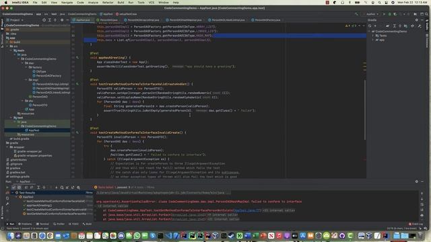
Task: Open the Navigate menu
Action: 67,3
